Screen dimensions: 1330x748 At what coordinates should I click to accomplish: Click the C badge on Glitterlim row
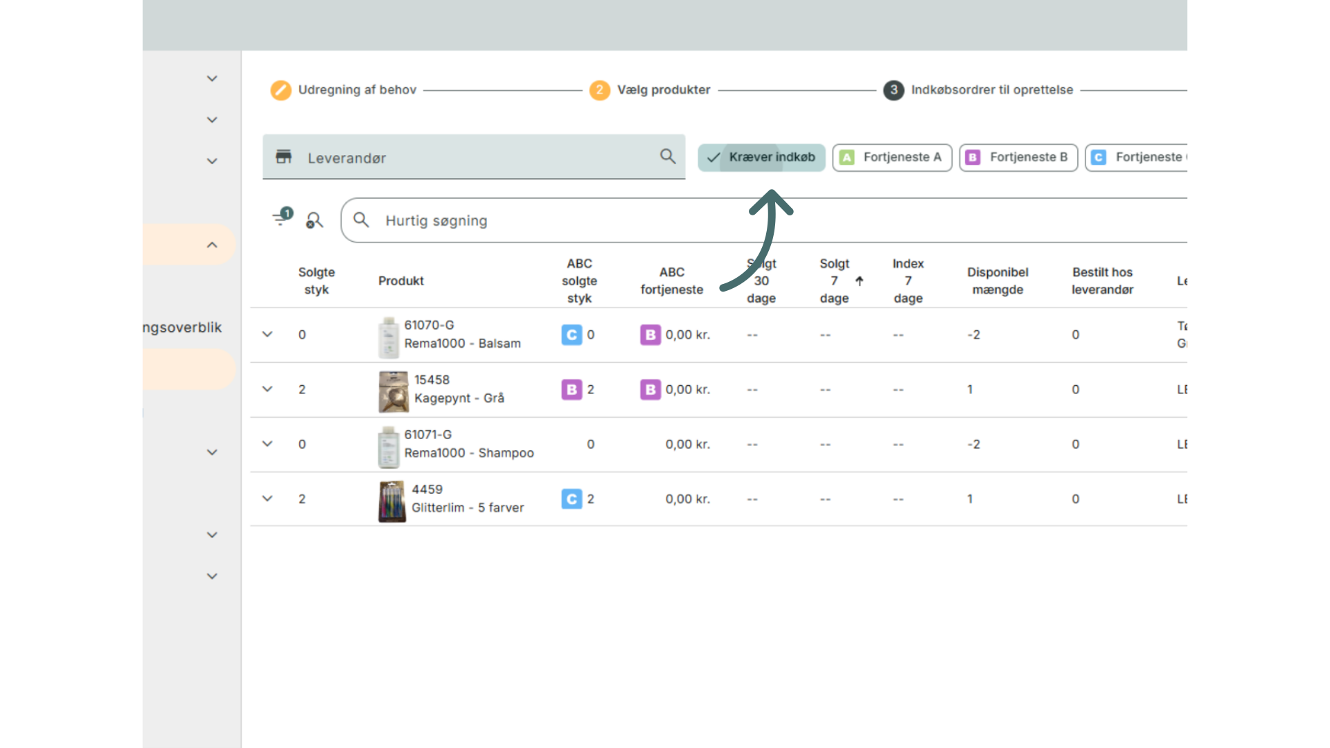571,499
